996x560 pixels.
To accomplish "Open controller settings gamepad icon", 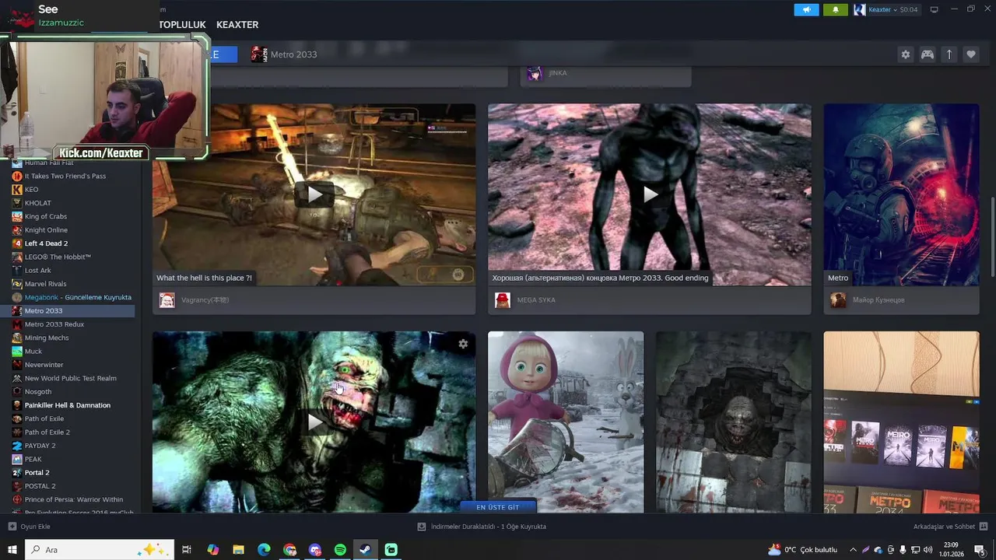I will [x=928, y=54].
